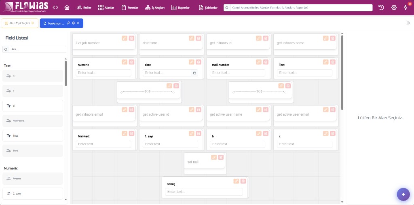This screenshot has height=205, width=414.
Task: Focus the global search box
Action: point(301,8)
